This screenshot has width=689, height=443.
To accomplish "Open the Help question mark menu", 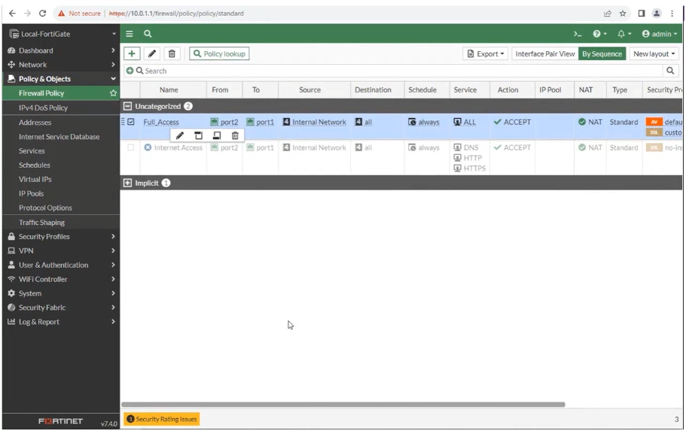I will (600, 34).
